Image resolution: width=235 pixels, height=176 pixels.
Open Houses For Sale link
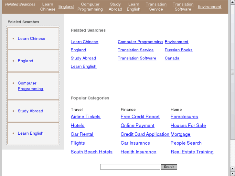click(188, 126)
